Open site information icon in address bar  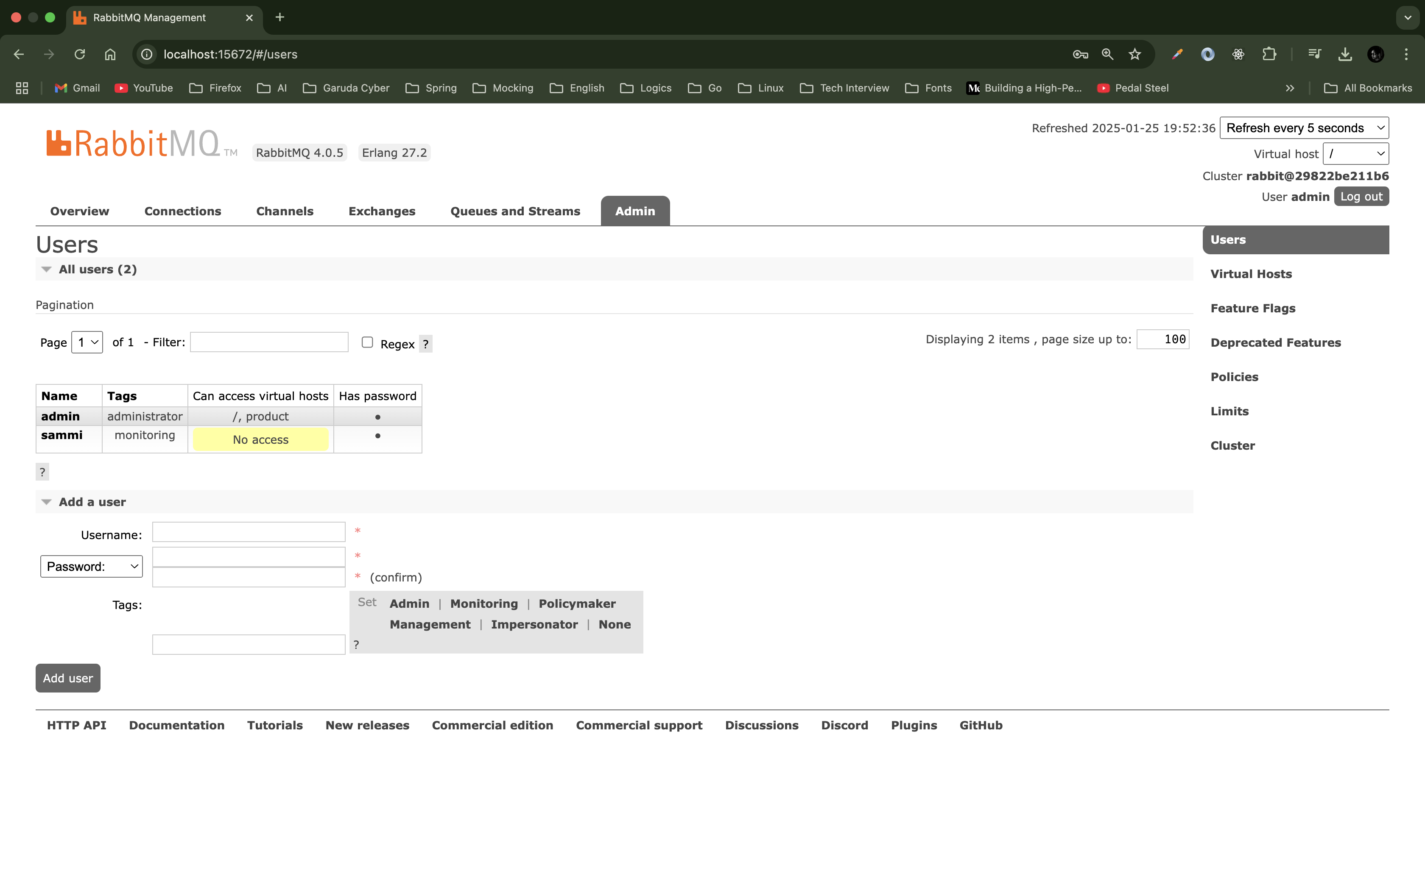[x=147, y=54]
